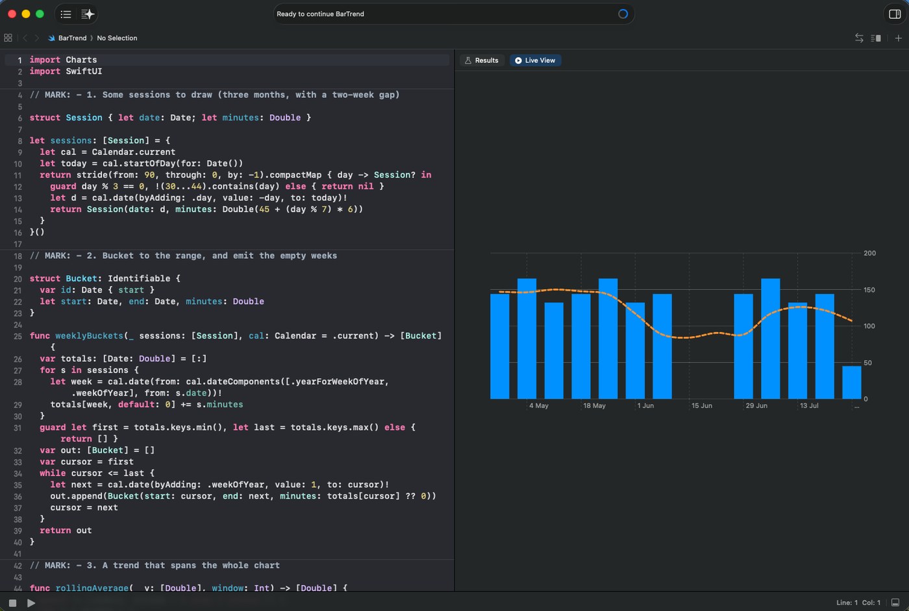Click the 150 value on the chart's y-axis
909x611 pixels.
pos(869,290)
